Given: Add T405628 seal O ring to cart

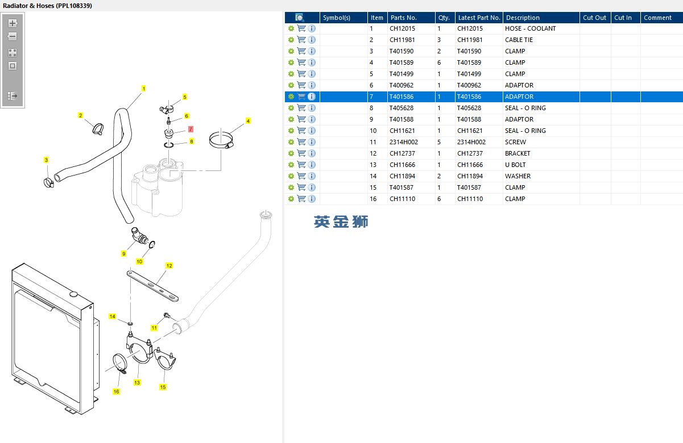Looking at the screenshot, I should [x=301, y=108].
